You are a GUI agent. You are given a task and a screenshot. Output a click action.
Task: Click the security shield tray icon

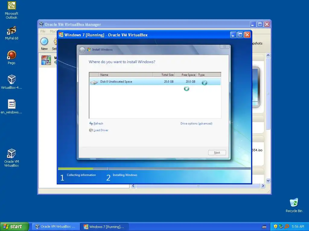[x=276, y=226]
